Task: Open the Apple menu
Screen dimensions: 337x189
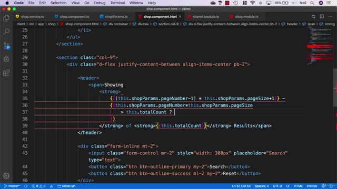Action: click(7, 3)
